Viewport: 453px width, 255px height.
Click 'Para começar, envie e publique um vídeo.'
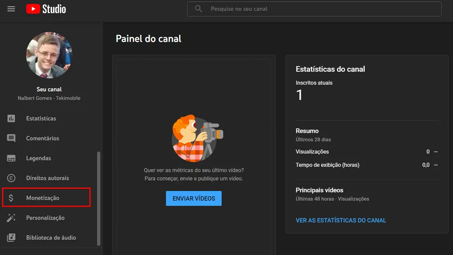coord(194,178)
